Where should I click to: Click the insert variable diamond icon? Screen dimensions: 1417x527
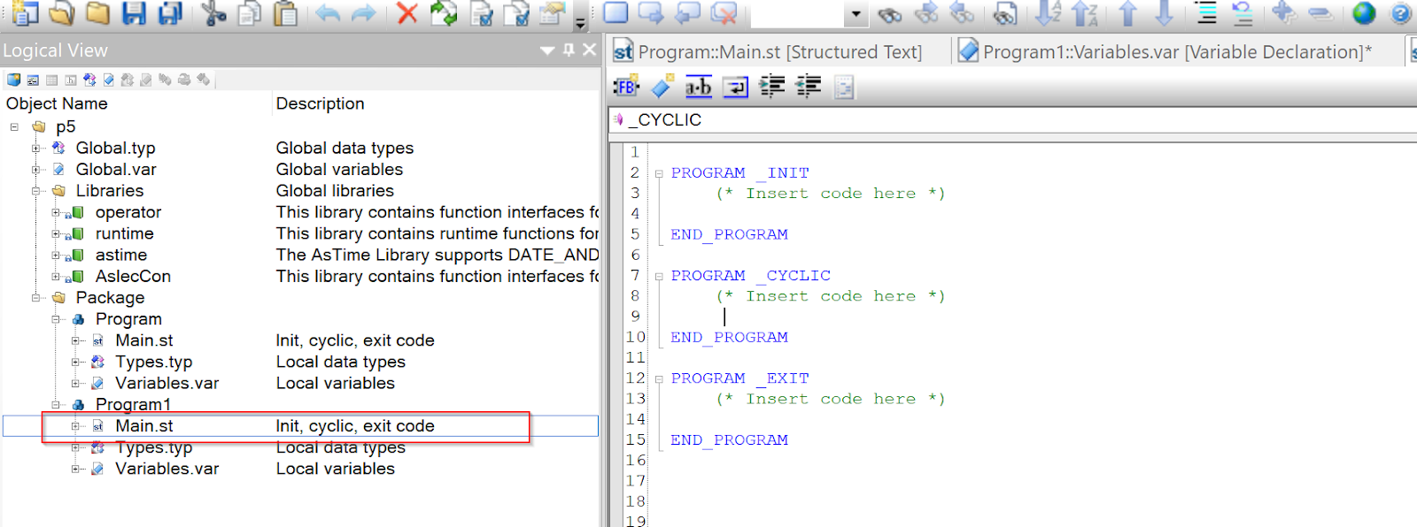(662, 87)
